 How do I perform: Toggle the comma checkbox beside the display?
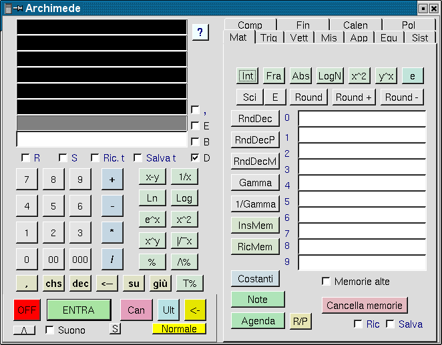[195, 109]
